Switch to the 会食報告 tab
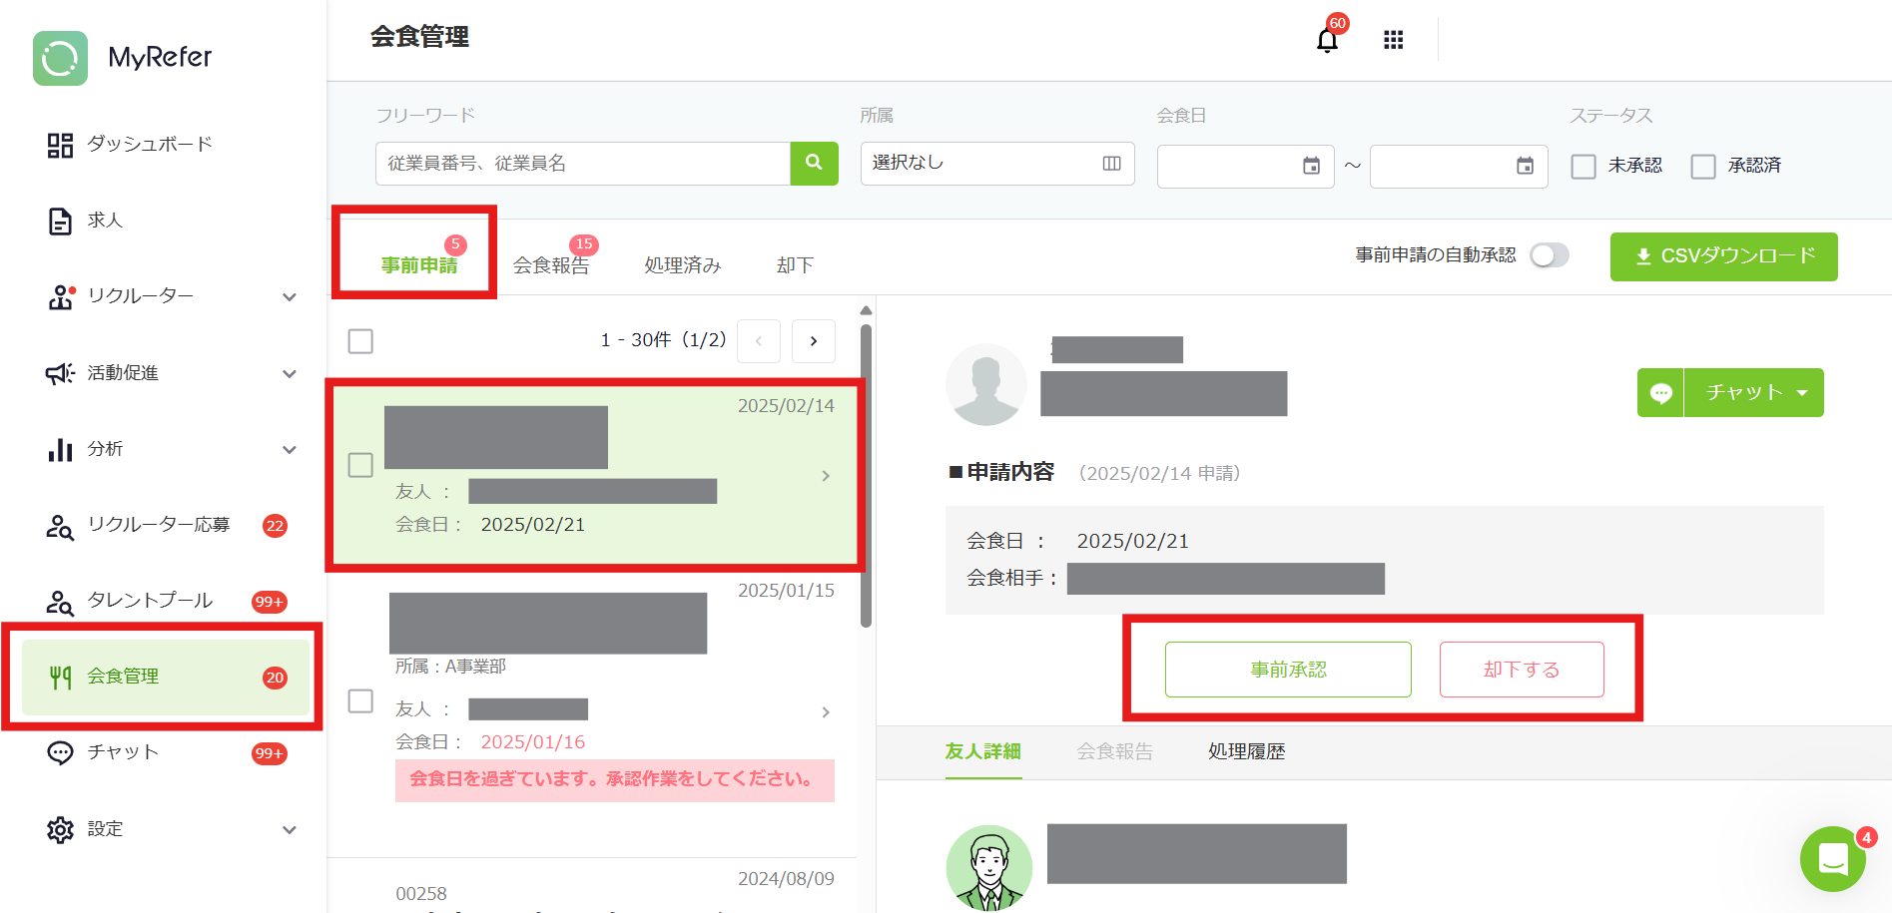The width and height of the screenshot is (1892, 913). [551, 264]
